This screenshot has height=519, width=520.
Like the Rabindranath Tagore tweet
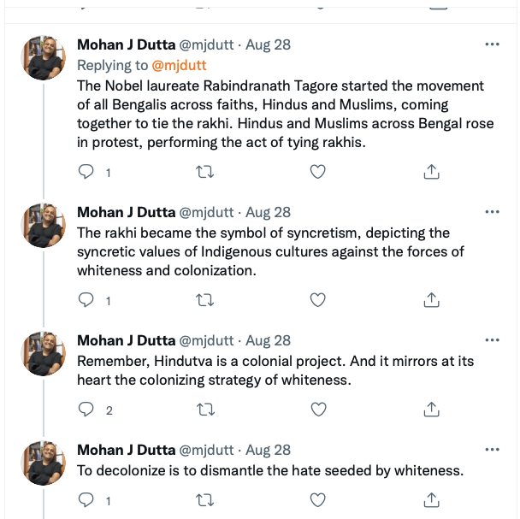tap(317, 172)
